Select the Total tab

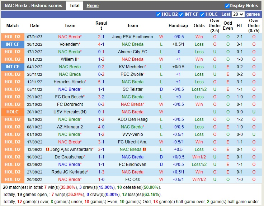pos(74,6)
